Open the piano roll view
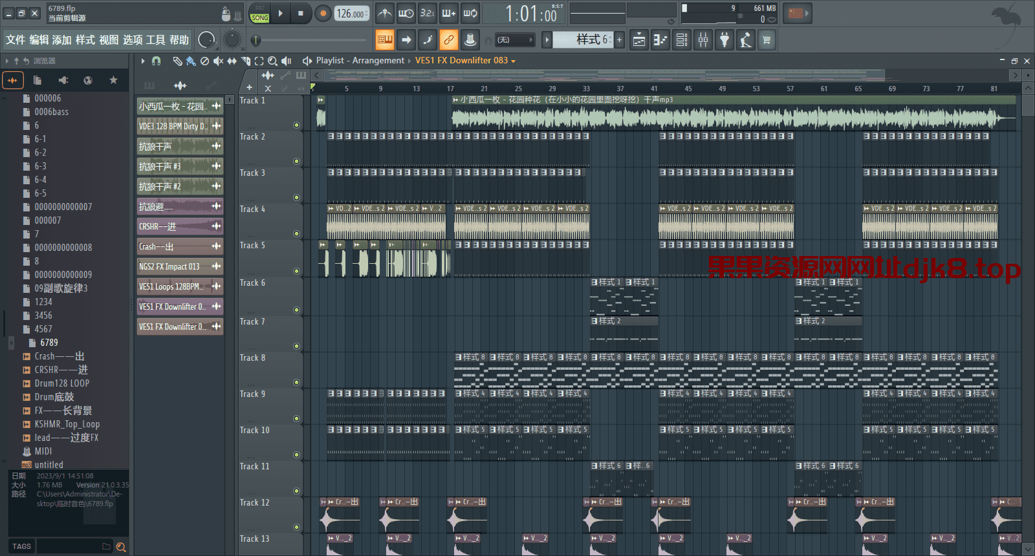The image size is (1035, 556). pyautogui.click(x=660, y=40)
